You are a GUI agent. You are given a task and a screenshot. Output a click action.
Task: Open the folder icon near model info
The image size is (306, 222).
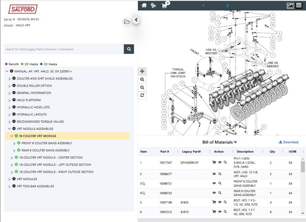click(127, 22)
